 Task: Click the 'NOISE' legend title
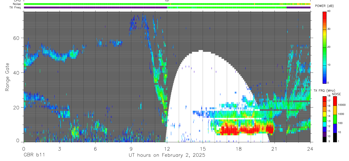(x=336, y=94)
